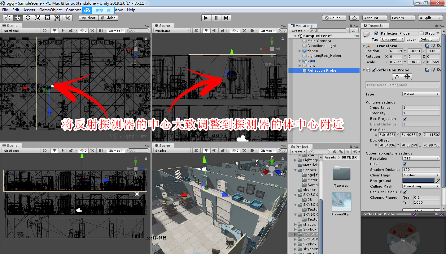Click the Global toggle button
Screen dimensions: 446x254
pos(108,18)
